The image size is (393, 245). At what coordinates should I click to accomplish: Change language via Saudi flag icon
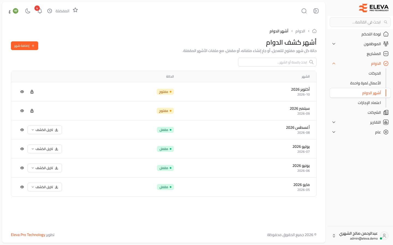coord(16,11)
